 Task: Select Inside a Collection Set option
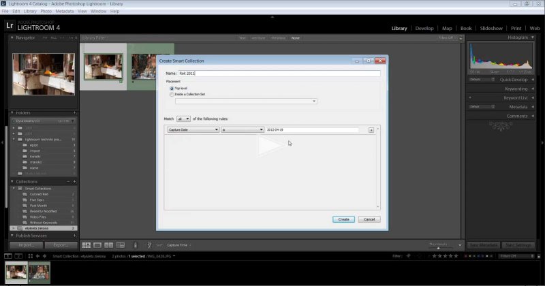172,95
